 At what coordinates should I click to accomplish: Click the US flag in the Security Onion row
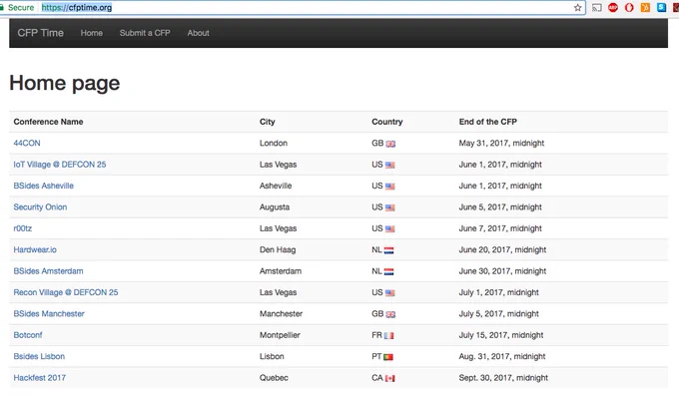pyautogui.click(x=389, y=207)
